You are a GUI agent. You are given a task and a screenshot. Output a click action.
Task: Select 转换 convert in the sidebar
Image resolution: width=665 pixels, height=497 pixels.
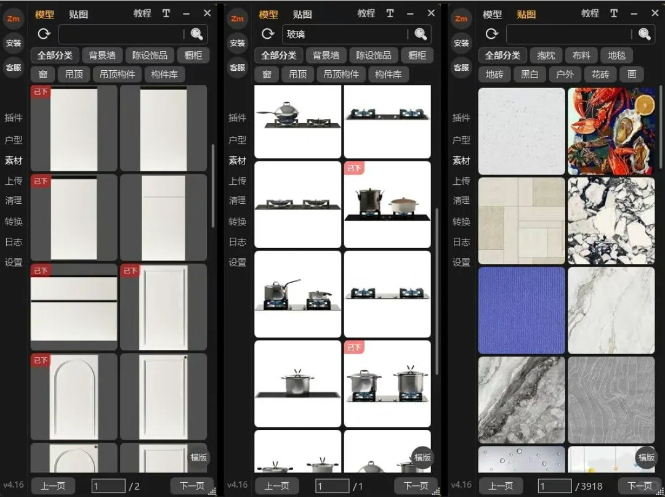click(x=14, y=221)
